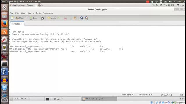Click Dropbox indicator in Ubuntu top bar
Image resolution: width=186 pixels, height=104 pixels.
(152, 1)
